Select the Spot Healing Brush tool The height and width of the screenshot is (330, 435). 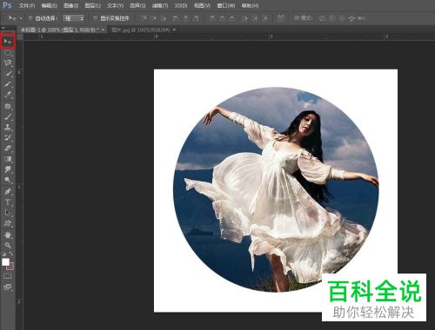tap(8, 106)
